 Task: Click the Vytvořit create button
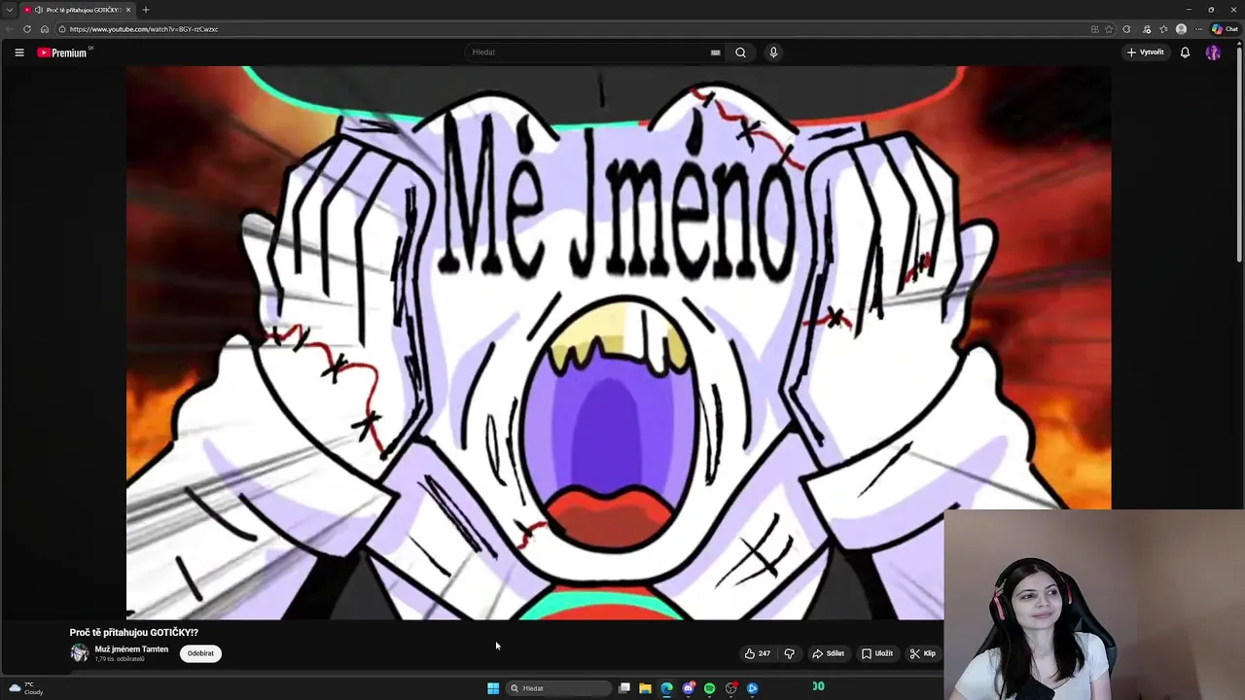coord(1146,52)
